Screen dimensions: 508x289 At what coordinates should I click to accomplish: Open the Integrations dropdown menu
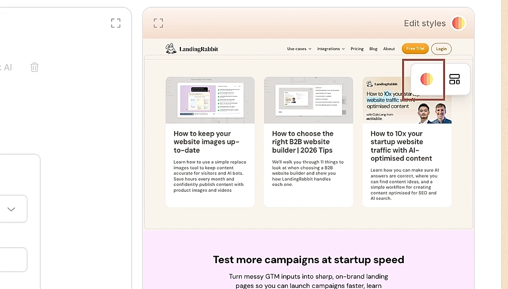331,49
